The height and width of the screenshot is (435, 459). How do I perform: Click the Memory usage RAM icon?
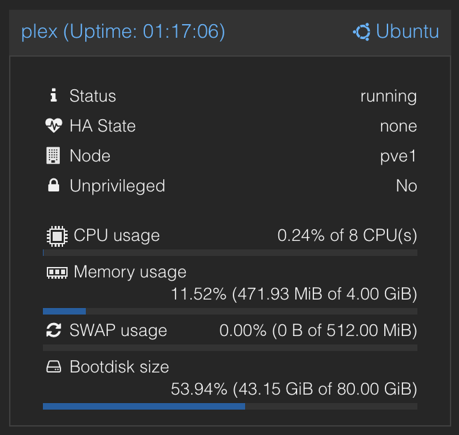(x=57, y=272)
